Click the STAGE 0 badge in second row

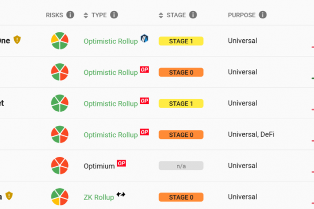tap(181, 72)
